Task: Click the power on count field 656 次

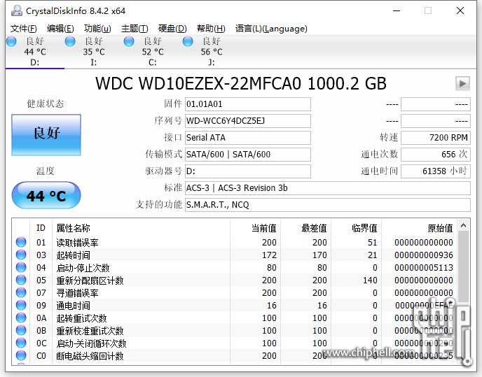Action: click(x=436, y=155)
